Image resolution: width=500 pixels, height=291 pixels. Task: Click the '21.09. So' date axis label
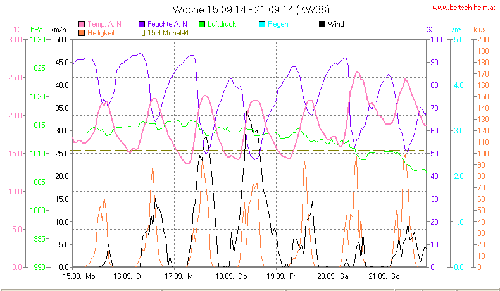(x=384, y=276)
